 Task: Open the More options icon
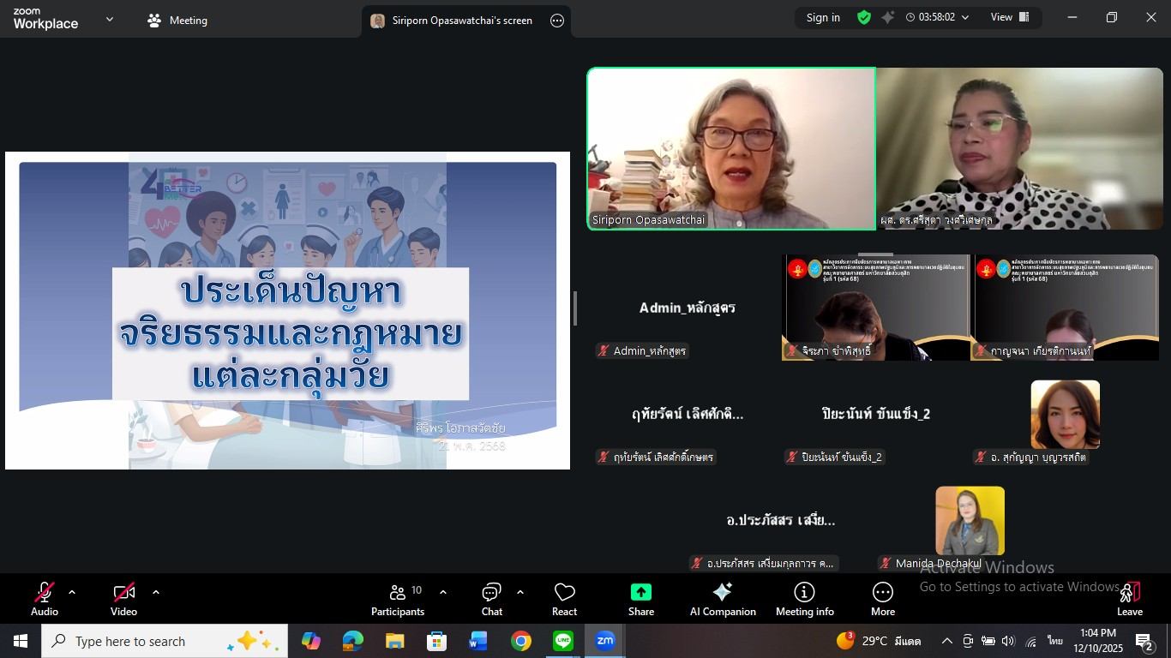882,597
